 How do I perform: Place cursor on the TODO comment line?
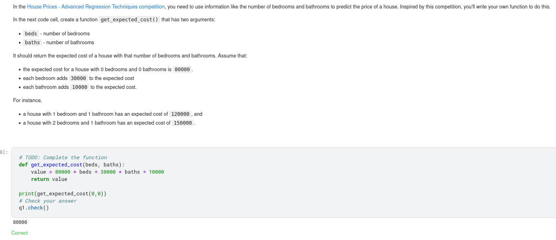tap(63, 158)
